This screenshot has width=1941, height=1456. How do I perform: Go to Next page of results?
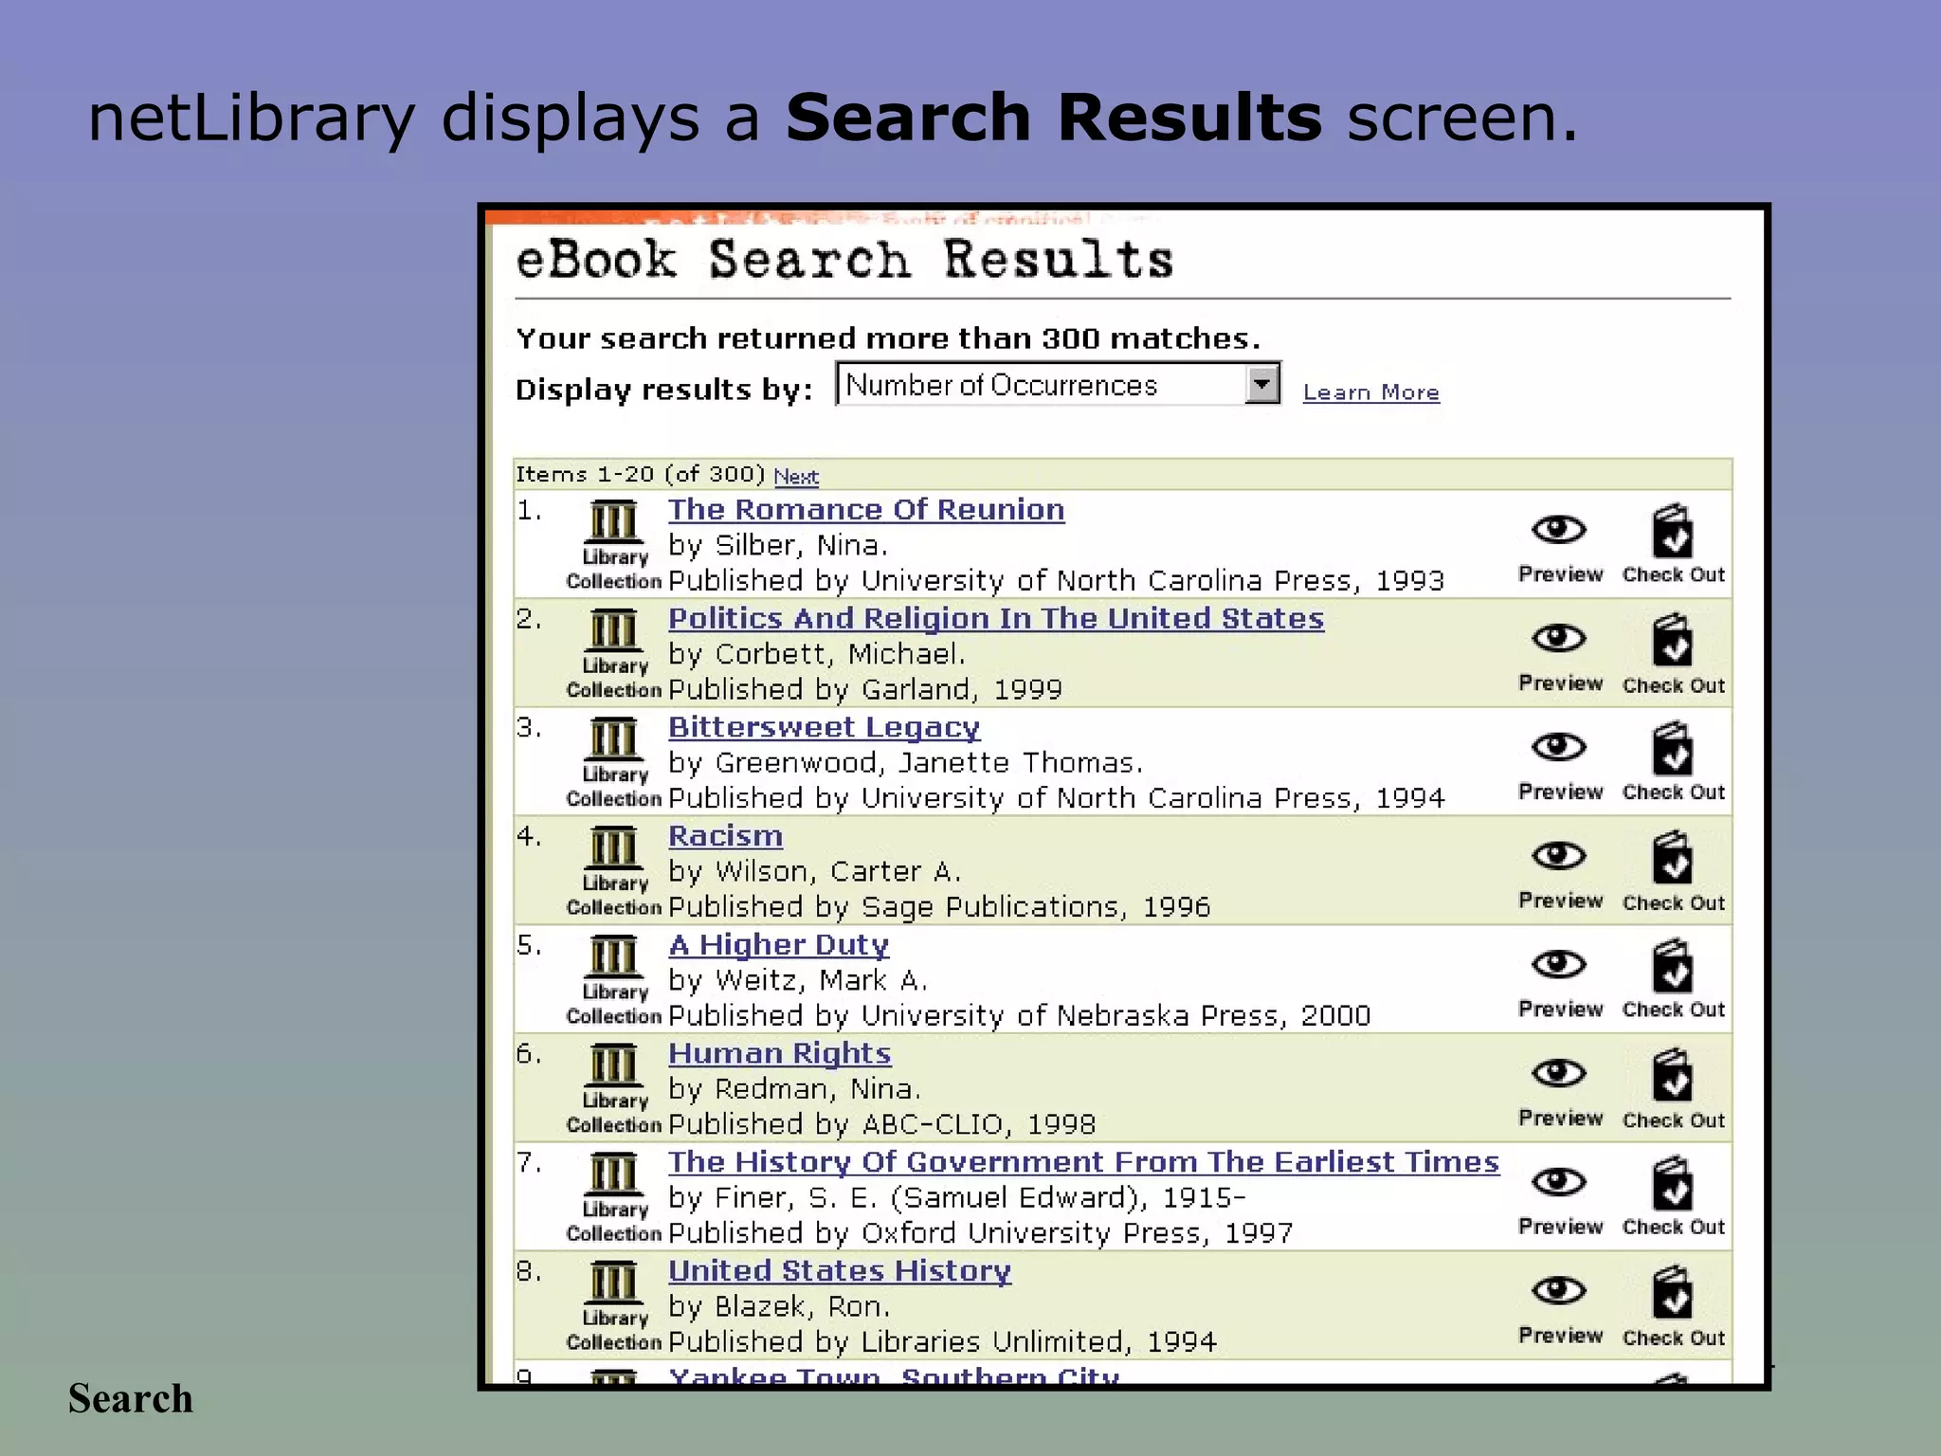click(796, 476)
